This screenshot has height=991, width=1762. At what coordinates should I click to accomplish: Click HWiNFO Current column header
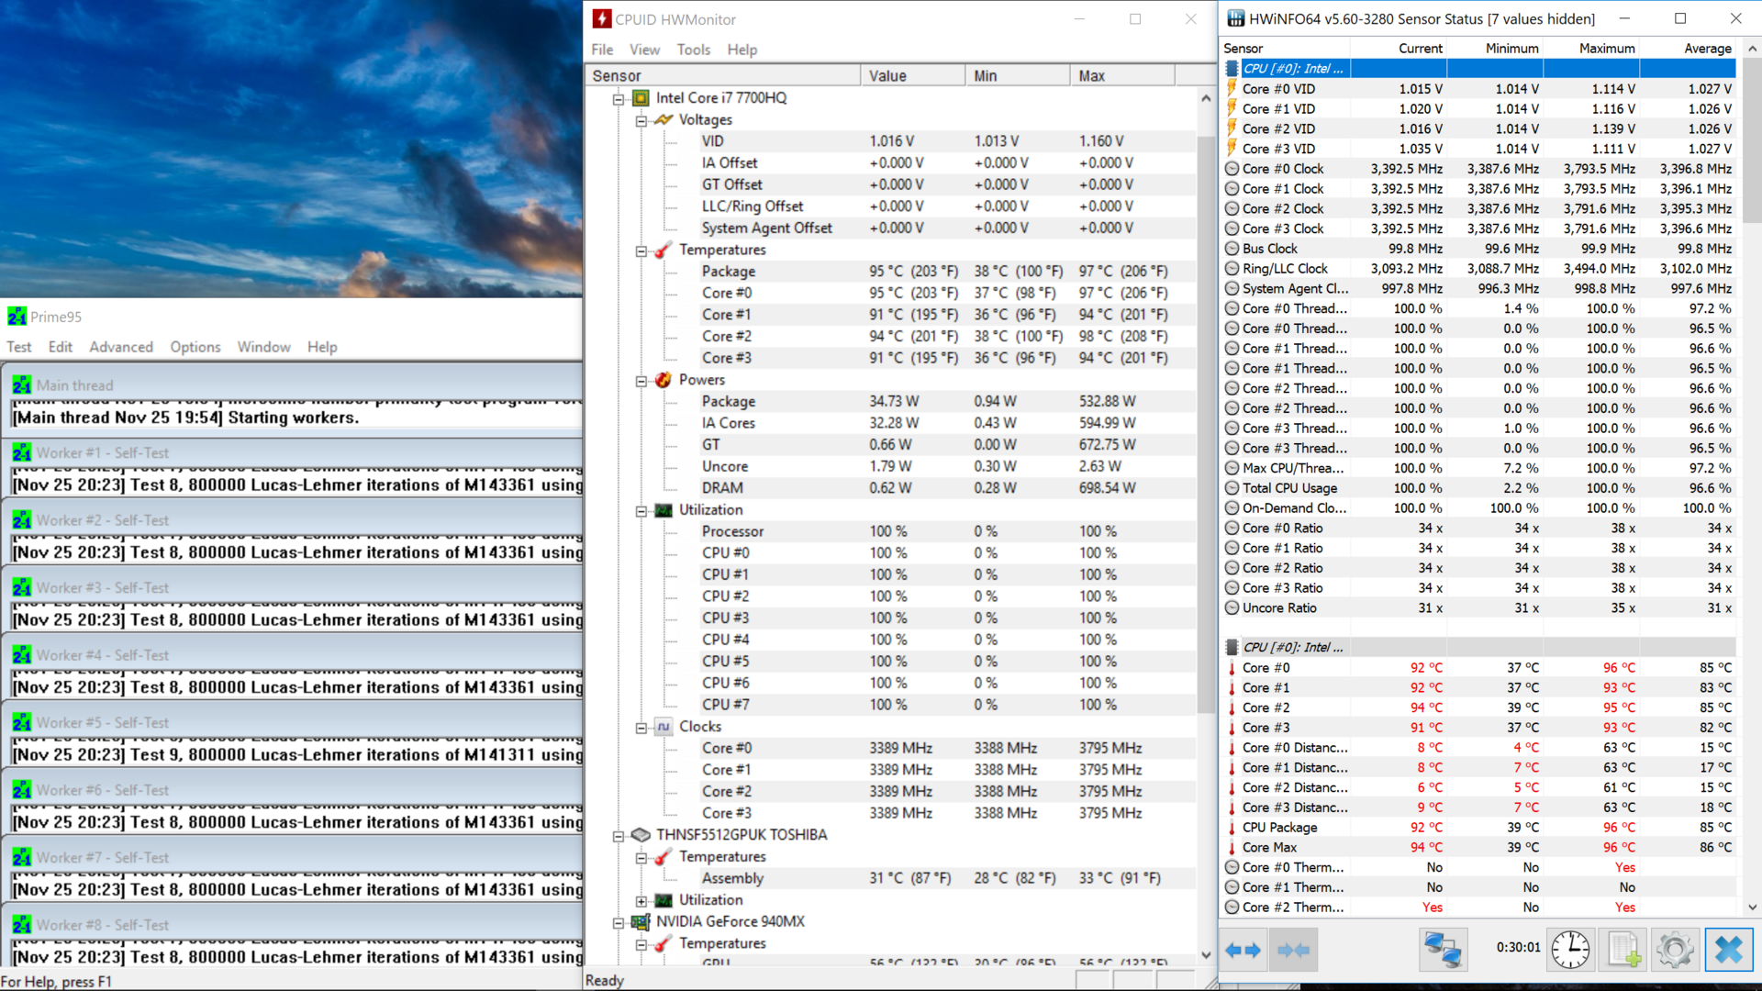[1399, 49]
